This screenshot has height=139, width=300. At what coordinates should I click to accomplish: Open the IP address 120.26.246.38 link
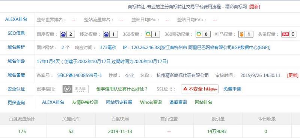pyautogui.click(x=196, y=47)
